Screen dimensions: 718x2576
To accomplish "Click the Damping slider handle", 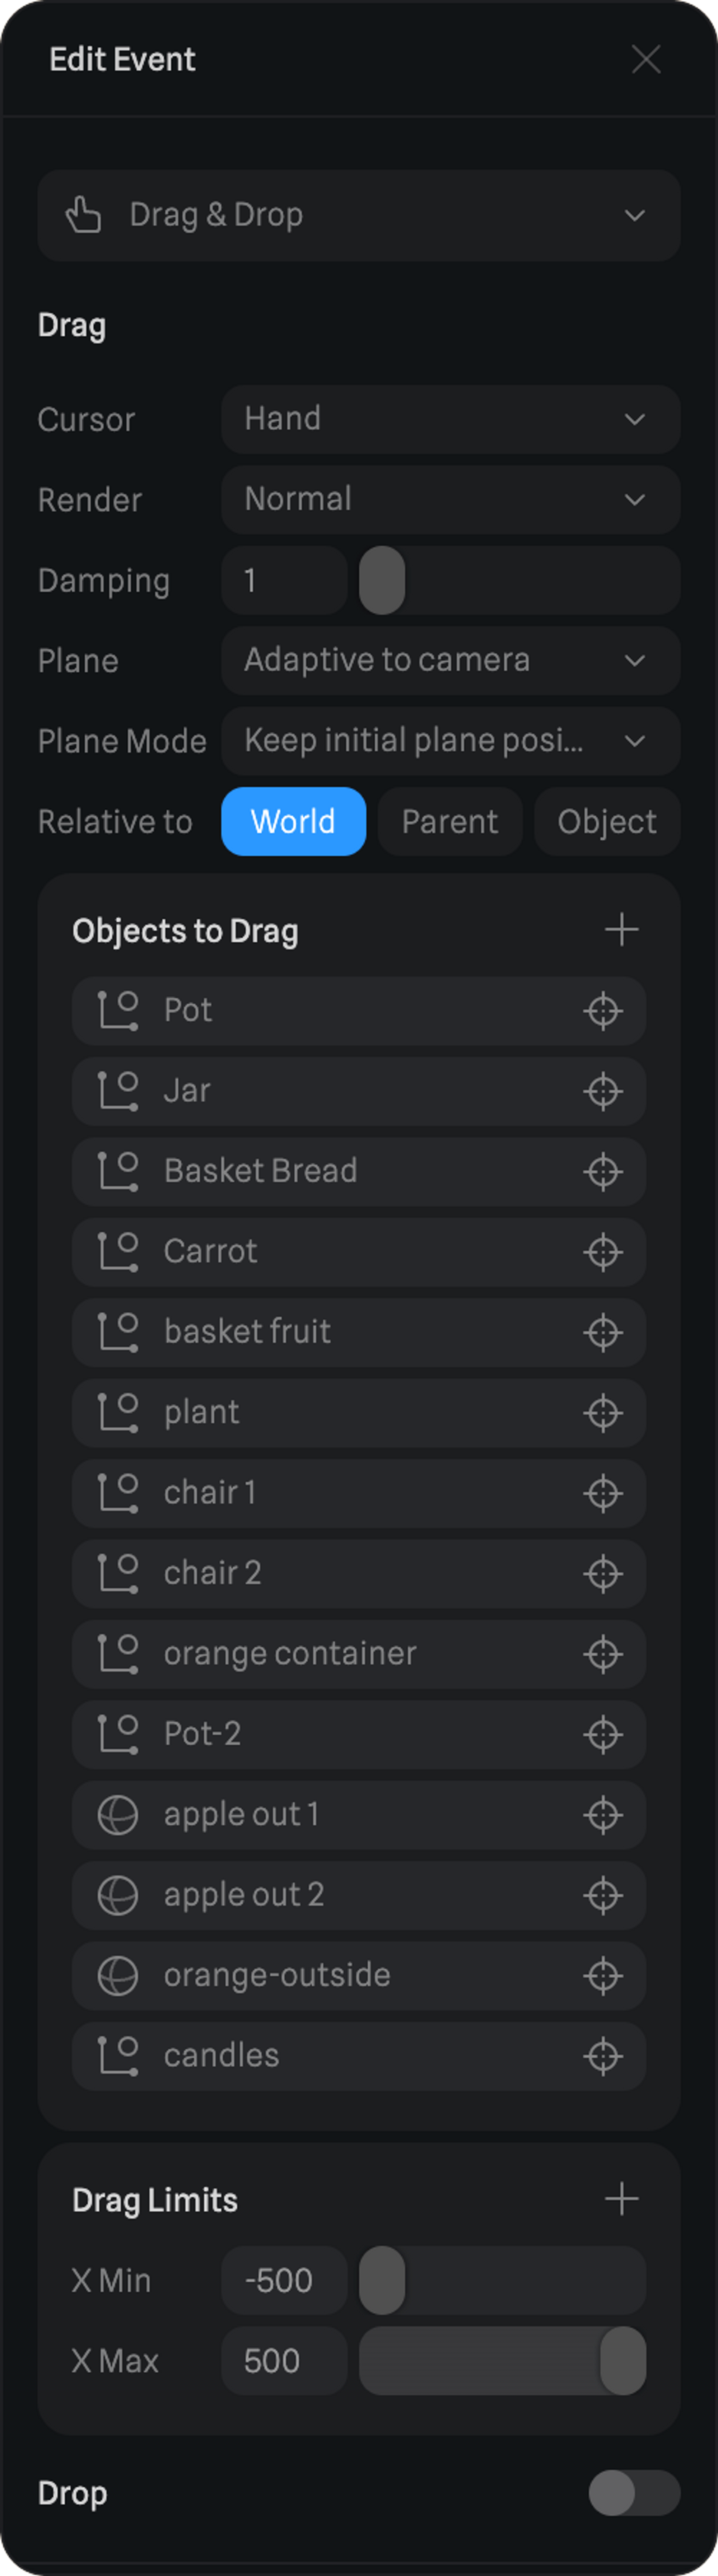I will 382,580.
